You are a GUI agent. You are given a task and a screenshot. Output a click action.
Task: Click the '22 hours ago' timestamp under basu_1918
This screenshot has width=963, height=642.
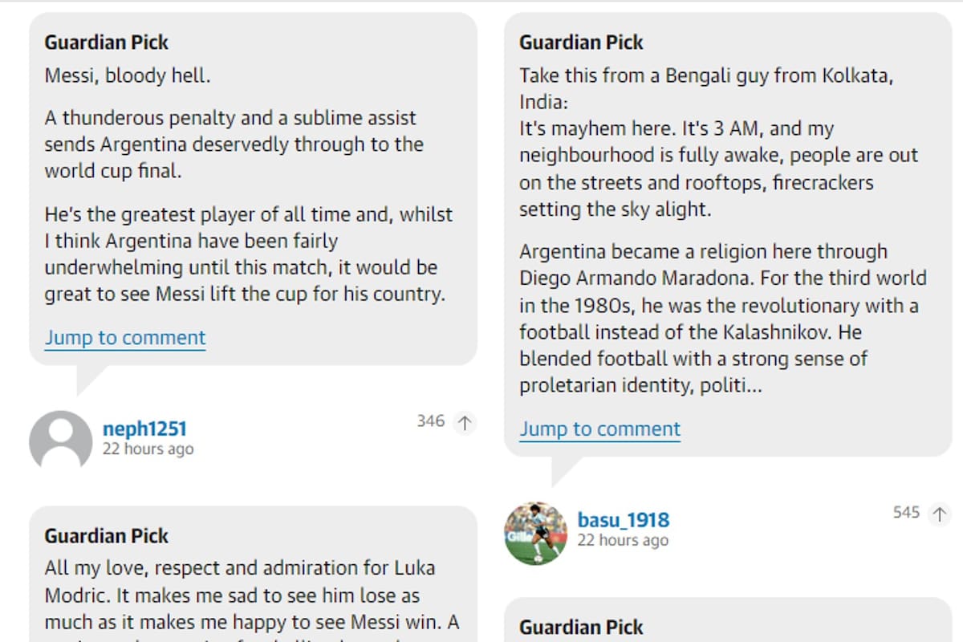pos(624,540)
